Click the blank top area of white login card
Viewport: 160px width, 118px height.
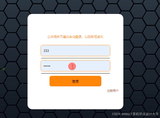click(75, 24)
